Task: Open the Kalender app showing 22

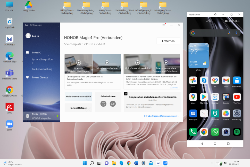Action: 215,97
